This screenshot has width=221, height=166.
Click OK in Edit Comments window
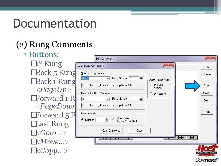click(207, 67)
